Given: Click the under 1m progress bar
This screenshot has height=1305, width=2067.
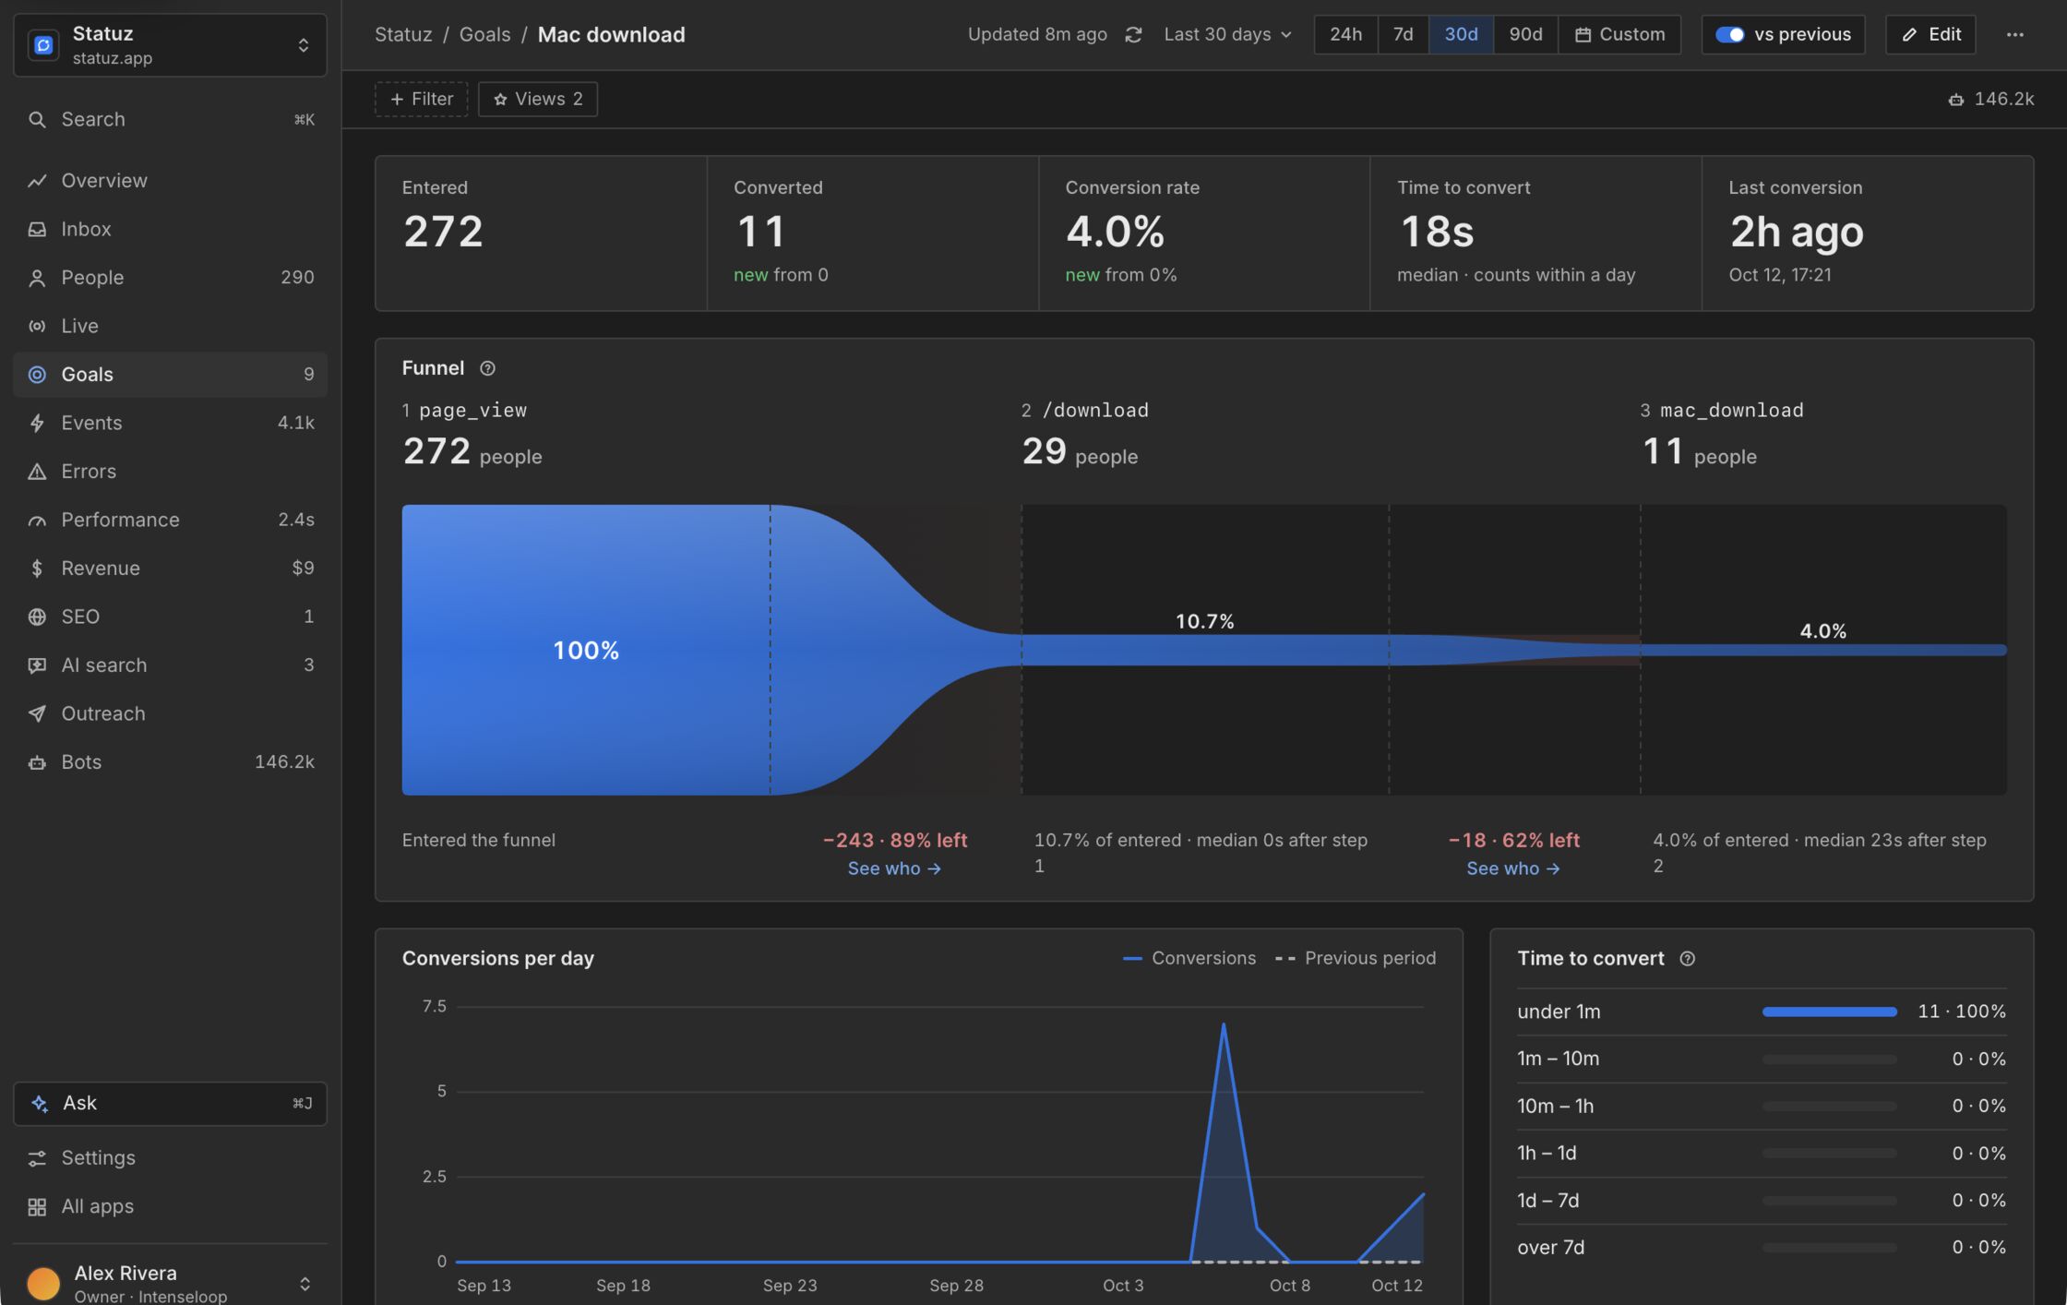Looking at the screenshot, I should (x=1829, y=1012).
